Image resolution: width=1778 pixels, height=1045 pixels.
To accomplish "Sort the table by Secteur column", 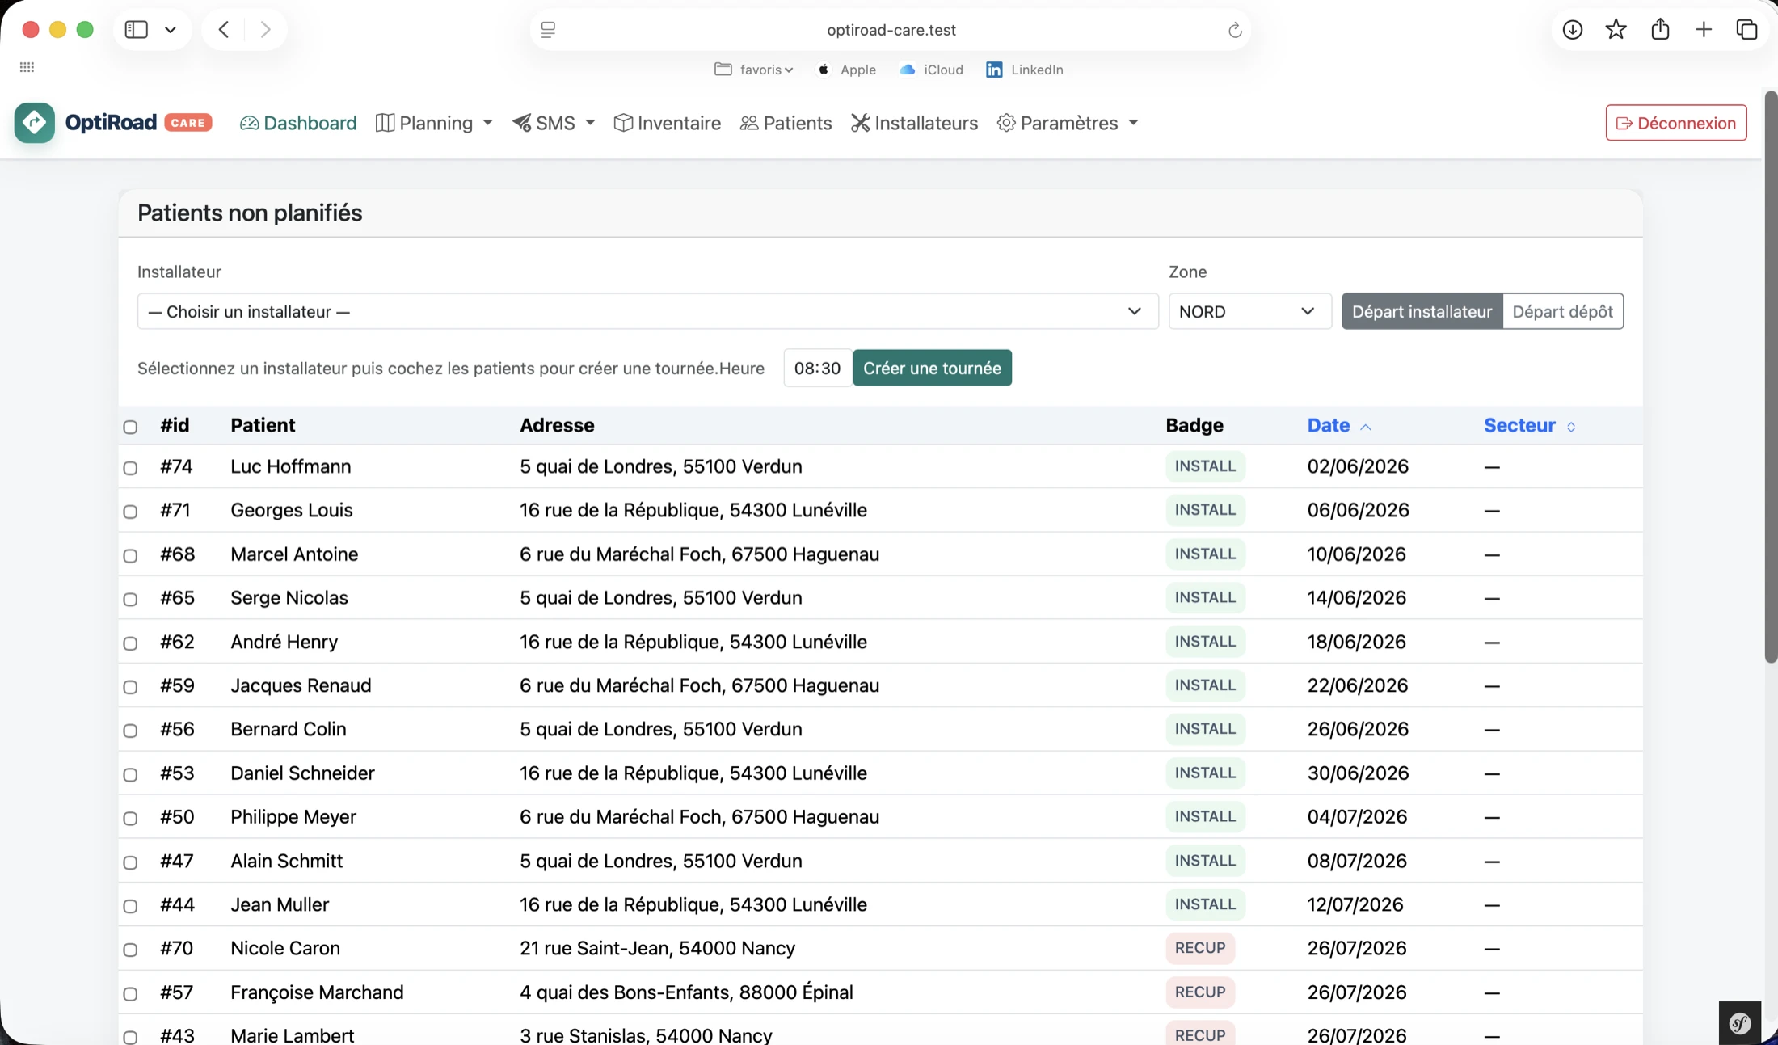I will pos(1519,425).
